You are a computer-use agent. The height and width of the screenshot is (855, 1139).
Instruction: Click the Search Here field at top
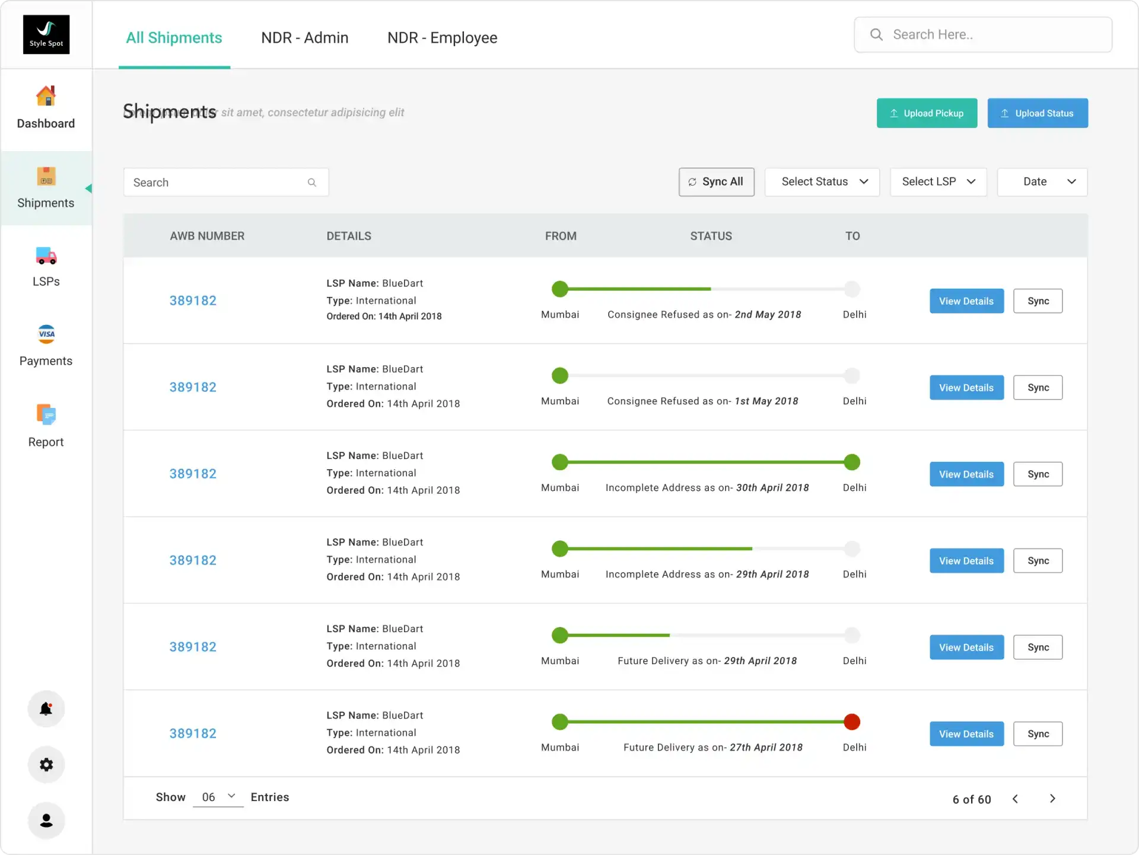tap(983, 34)
